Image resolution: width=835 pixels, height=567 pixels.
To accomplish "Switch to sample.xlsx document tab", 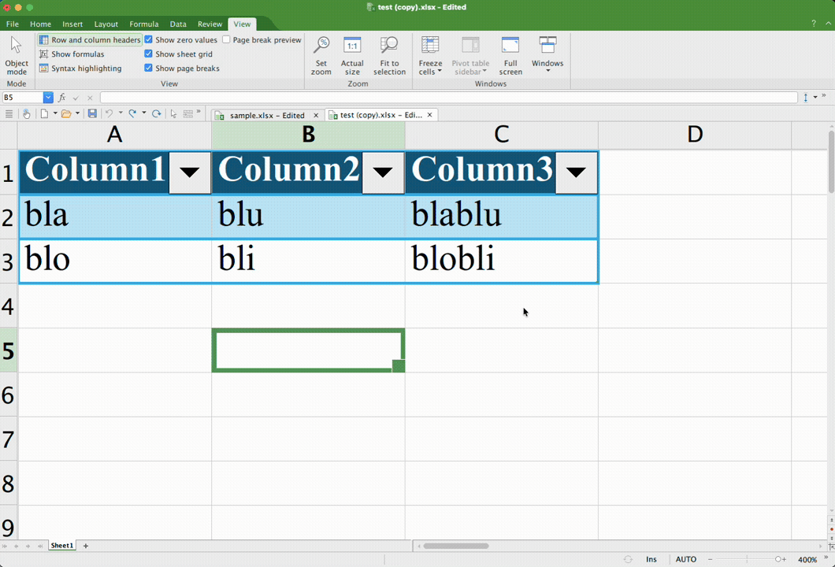I will [266, 115].
